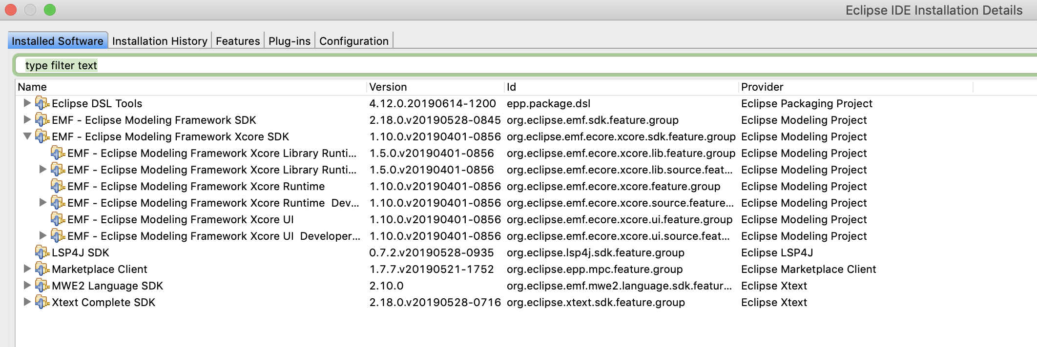
Task: Select EMF - Eclipse Modeling Framework Xcore Runtime name
Action: tap(196, 186)
